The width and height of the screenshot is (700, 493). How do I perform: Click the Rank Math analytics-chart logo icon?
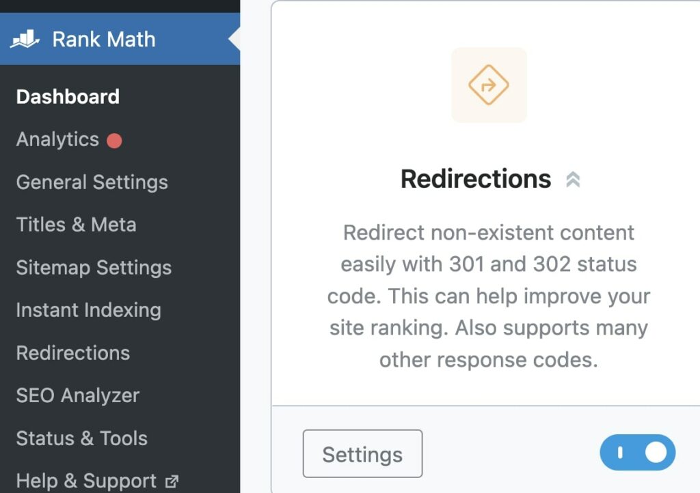click(x=25, y=39)
